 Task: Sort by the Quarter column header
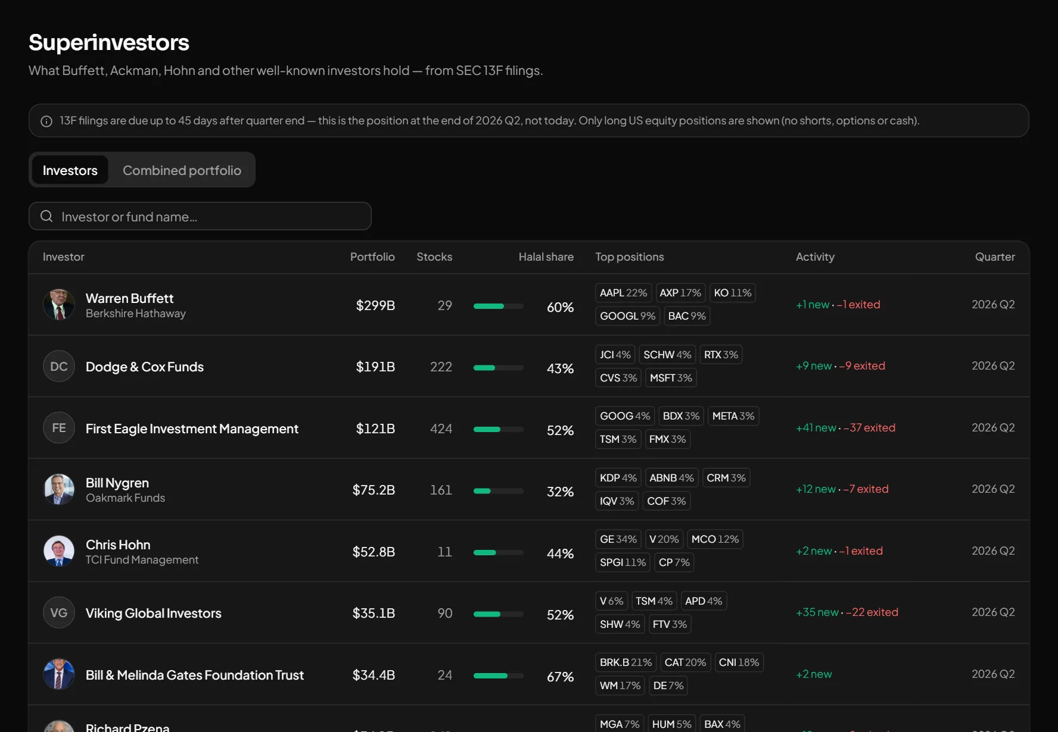(x=995, y=257)
